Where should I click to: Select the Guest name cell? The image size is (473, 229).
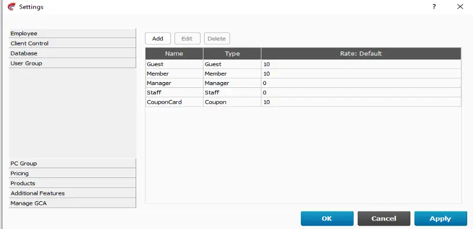(x=174, y=64)
